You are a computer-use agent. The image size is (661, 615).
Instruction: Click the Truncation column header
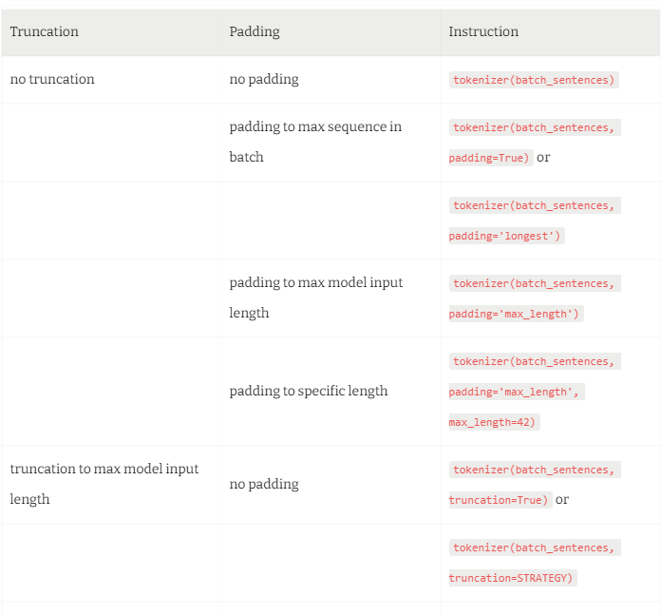click(44, 31)
